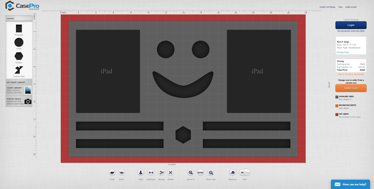Click the Restricted Depth orange swatch
Screen dimensions: 374x189
(x=337, y=106)
